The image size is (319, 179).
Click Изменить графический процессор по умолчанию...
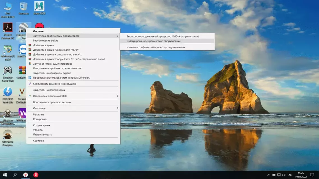(167, 47)
